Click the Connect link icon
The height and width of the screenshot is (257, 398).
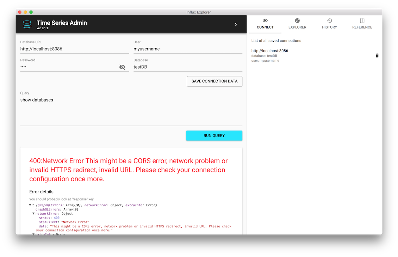coord(265,20)
